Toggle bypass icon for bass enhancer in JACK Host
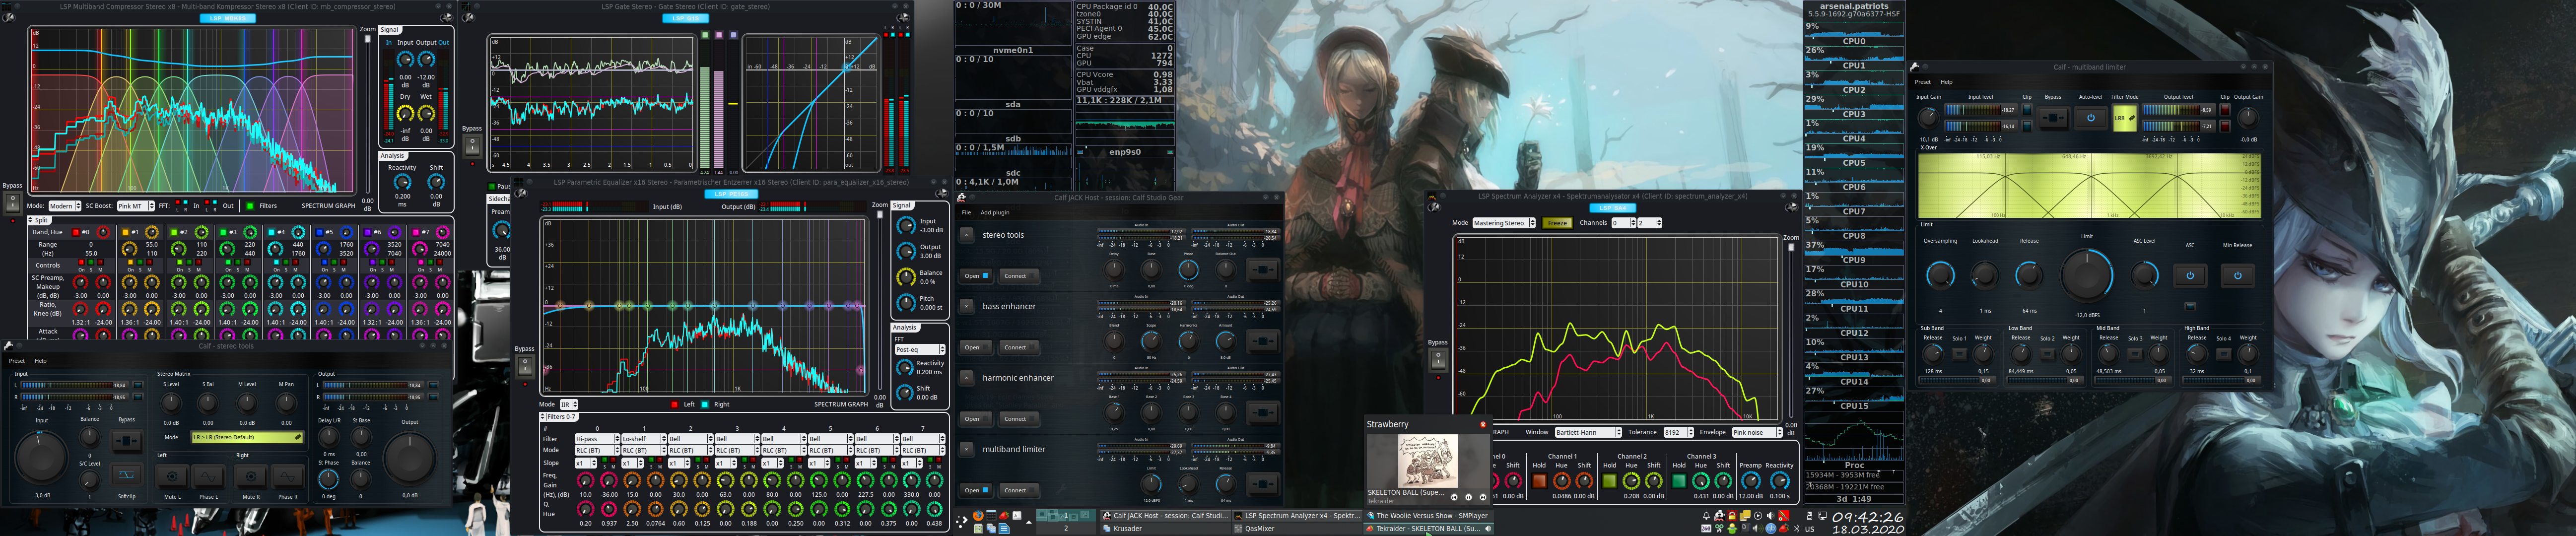Viewport: 2576px width, 536px height. pyautogui.click(x=1262, y=341)
